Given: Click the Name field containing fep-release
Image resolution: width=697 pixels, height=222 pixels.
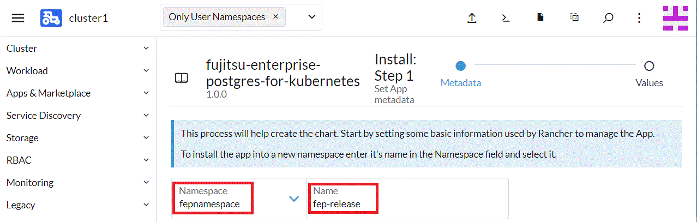Looking at the screenshot, I should point(407,199).
